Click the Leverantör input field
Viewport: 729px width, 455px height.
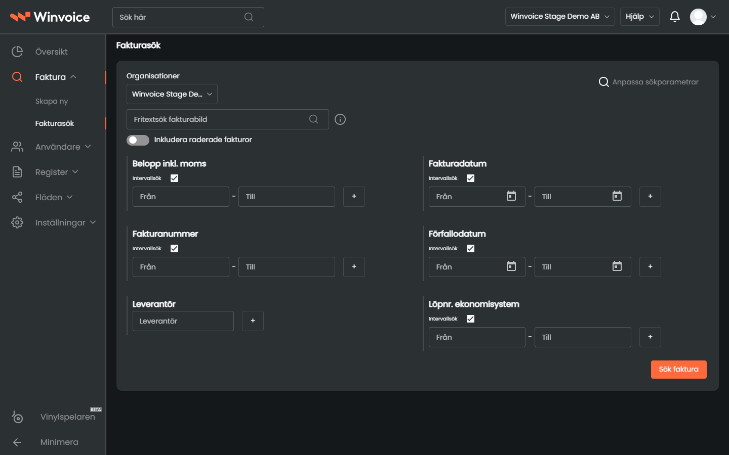tap(183, 321)
